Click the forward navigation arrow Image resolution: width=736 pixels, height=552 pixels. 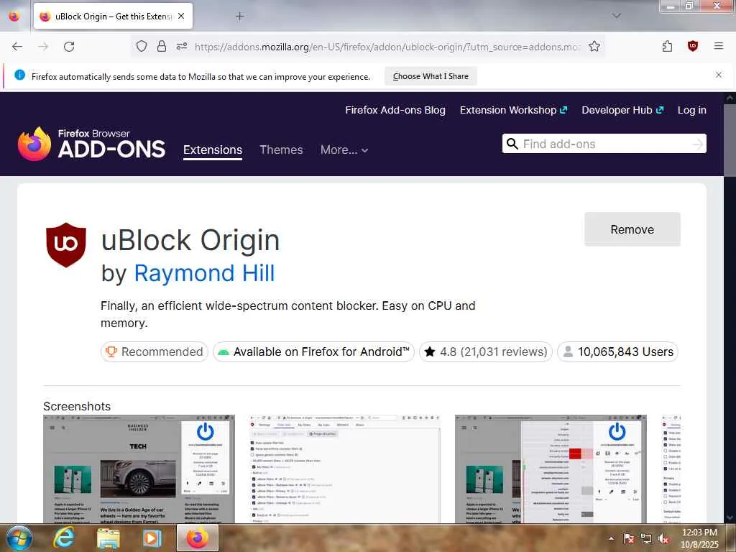(43, 47)
